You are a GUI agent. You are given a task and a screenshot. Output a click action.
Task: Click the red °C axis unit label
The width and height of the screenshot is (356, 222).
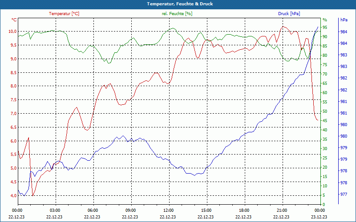14,20
